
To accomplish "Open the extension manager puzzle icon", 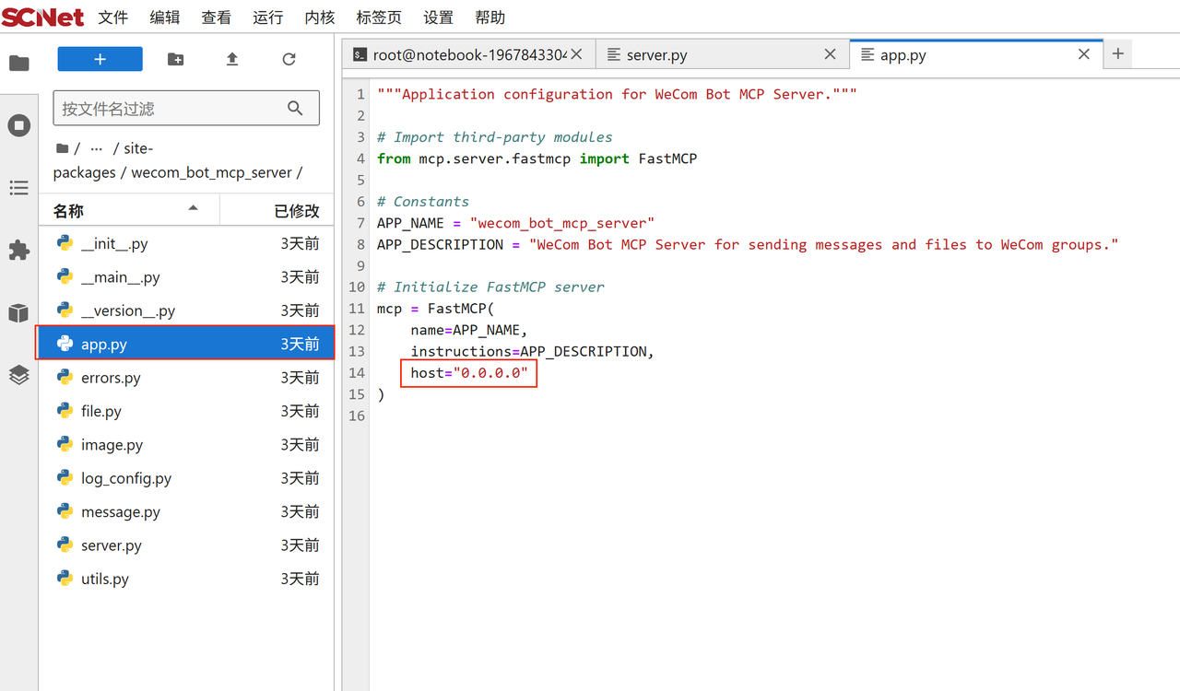I will 19,251.
